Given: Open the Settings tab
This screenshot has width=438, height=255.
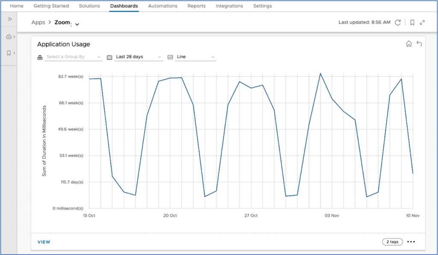Looking at the screenshot, I should pos(262,6).
